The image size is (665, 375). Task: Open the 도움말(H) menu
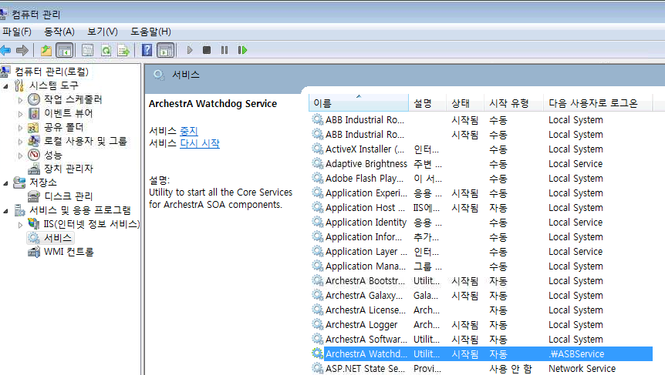[x=150, y=32]
